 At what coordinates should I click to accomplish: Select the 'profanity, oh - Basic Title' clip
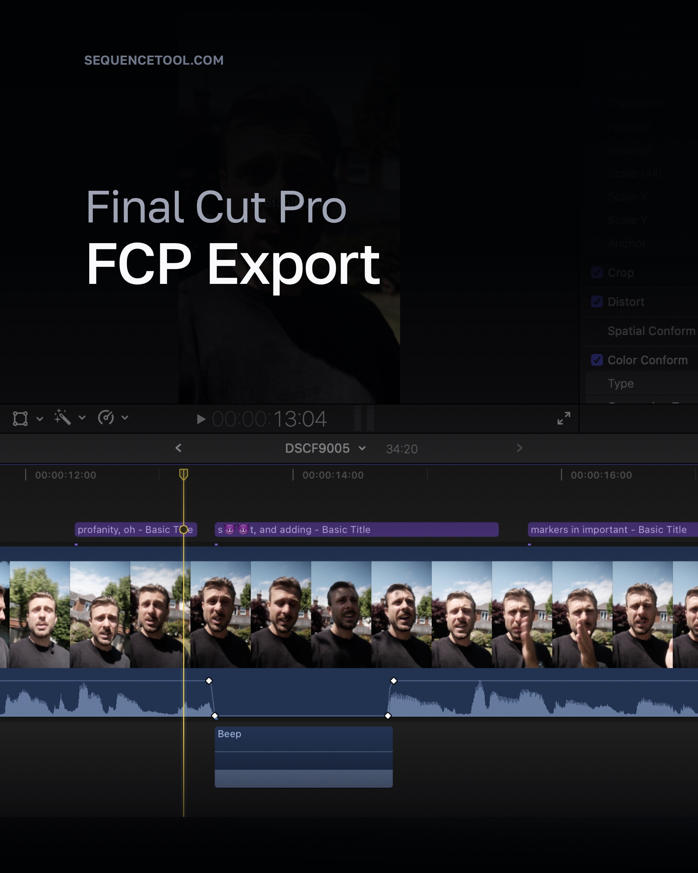[x=136, y=530]
